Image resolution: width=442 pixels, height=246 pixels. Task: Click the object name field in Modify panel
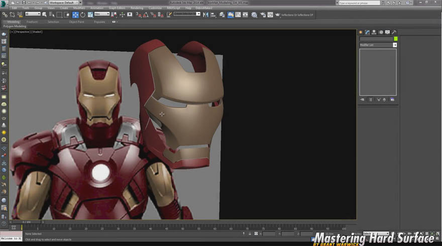coord(376,39)
